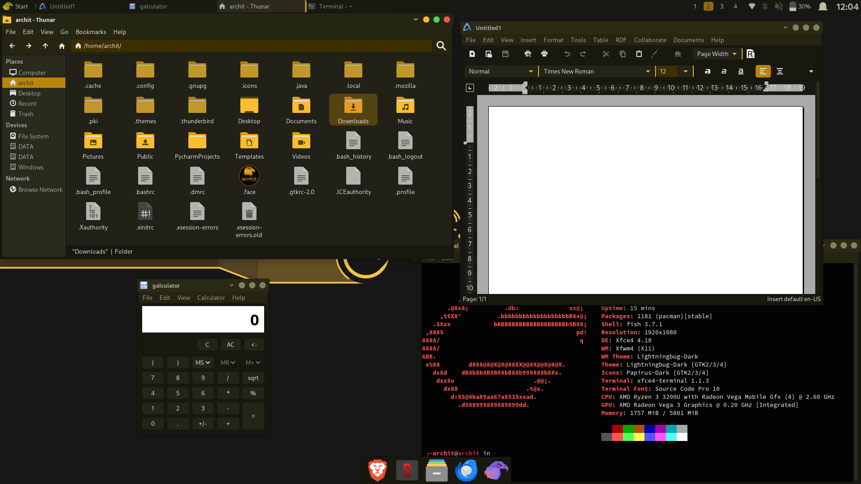861x484 pixels.
Task: Open the Times New Roman font dropdown
Action: pos(648,71)
